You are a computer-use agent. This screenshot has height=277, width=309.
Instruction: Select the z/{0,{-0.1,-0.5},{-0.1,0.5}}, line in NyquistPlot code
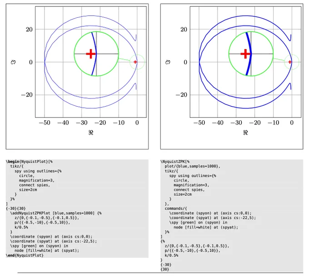pos(47,218)
